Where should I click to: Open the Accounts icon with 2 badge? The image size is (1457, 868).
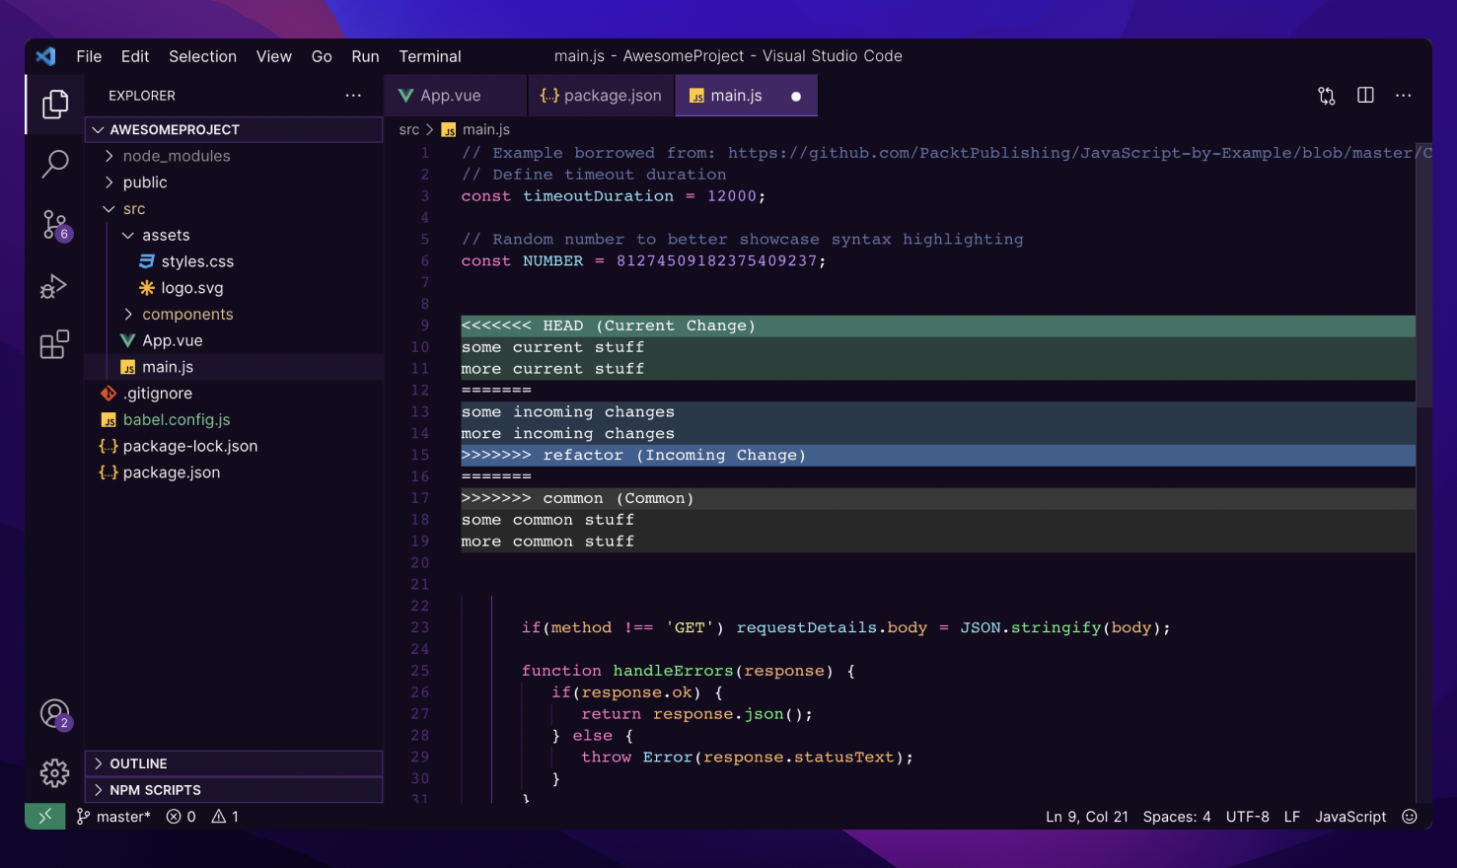coord(55,713)
